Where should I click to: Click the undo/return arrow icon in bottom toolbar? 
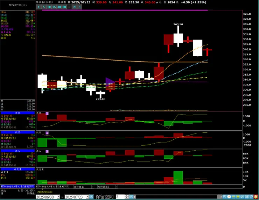coord(242,197)
